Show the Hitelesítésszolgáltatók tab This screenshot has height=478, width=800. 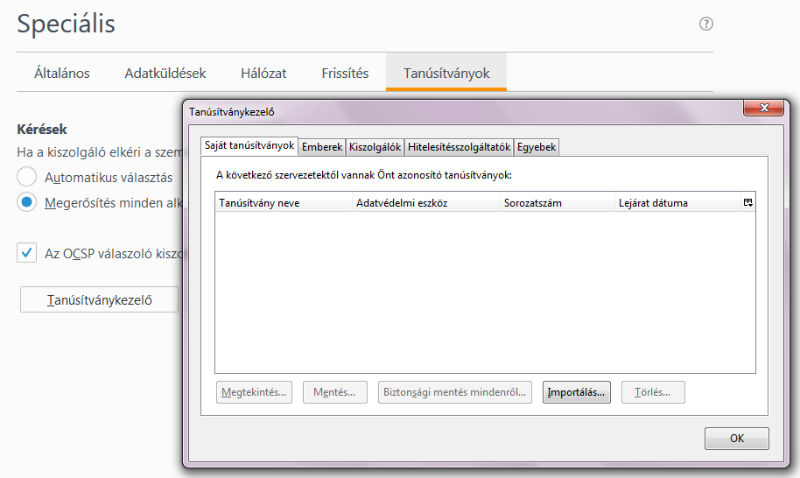(x=459, y=147)
